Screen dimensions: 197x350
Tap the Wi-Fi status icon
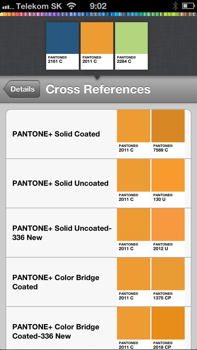pos(72,6)
